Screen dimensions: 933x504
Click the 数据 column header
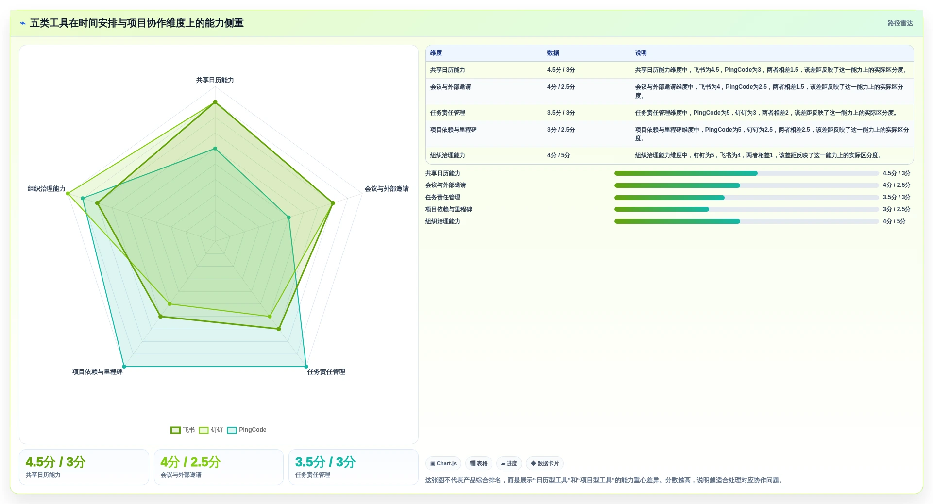pyautogui.click(x=553, y=53)
